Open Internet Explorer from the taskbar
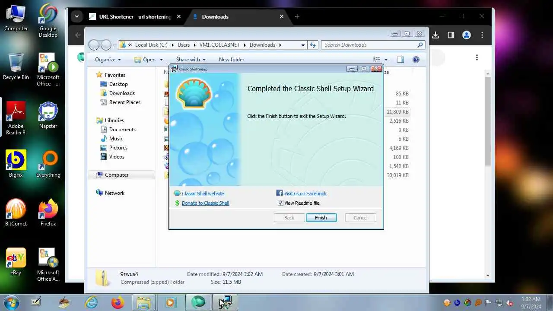Image resolution: width=553 pixels, height=311 pixels. tap(92, 302)
